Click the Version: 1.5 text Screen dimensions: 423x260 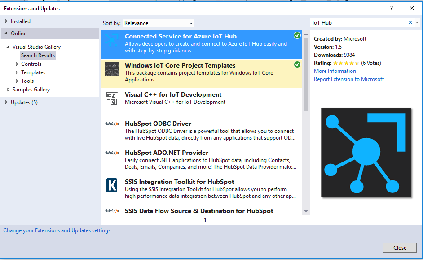pos(328,47)
